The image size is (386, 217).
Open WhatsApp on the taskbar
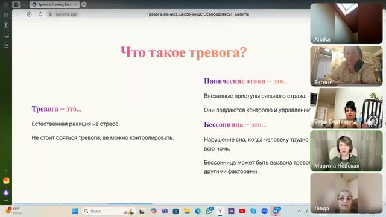tap(209, 211)
